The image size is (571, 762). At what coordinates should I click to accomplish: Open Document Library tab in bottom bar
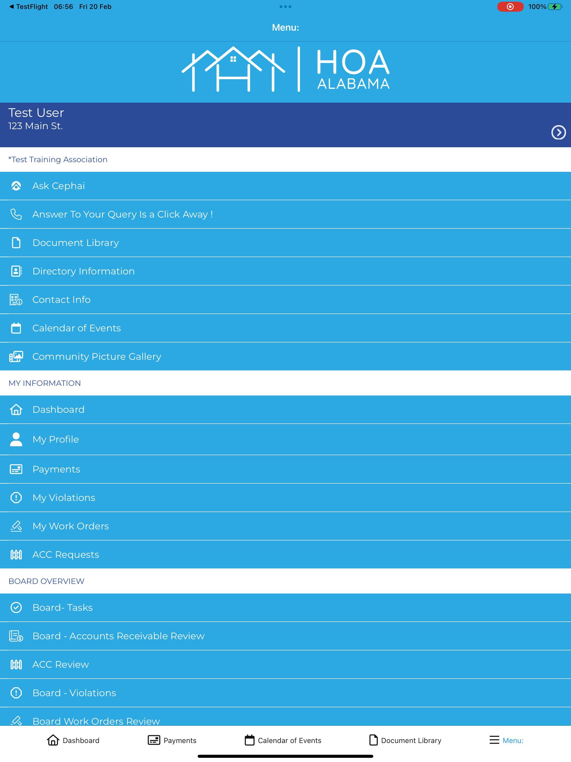405,740
